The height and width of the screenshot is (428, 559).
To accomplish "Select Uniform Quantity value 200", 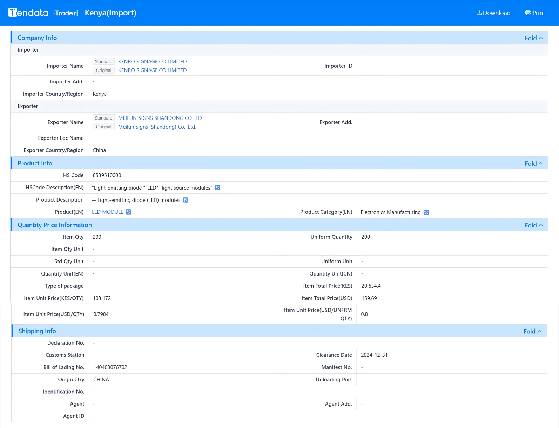I will point(366,237).
